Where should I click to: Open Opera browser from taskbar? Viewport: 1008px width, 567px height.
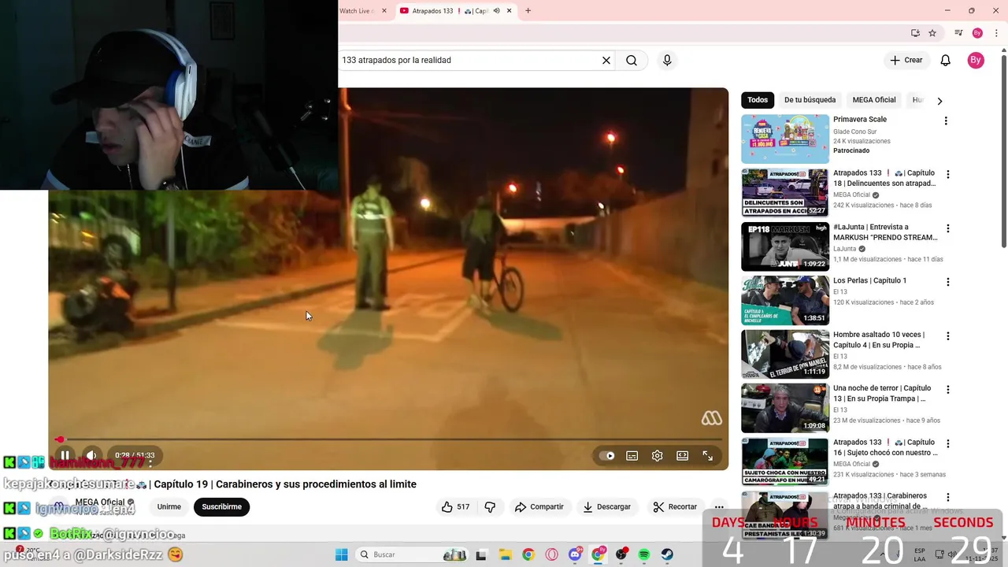(551, 554)
